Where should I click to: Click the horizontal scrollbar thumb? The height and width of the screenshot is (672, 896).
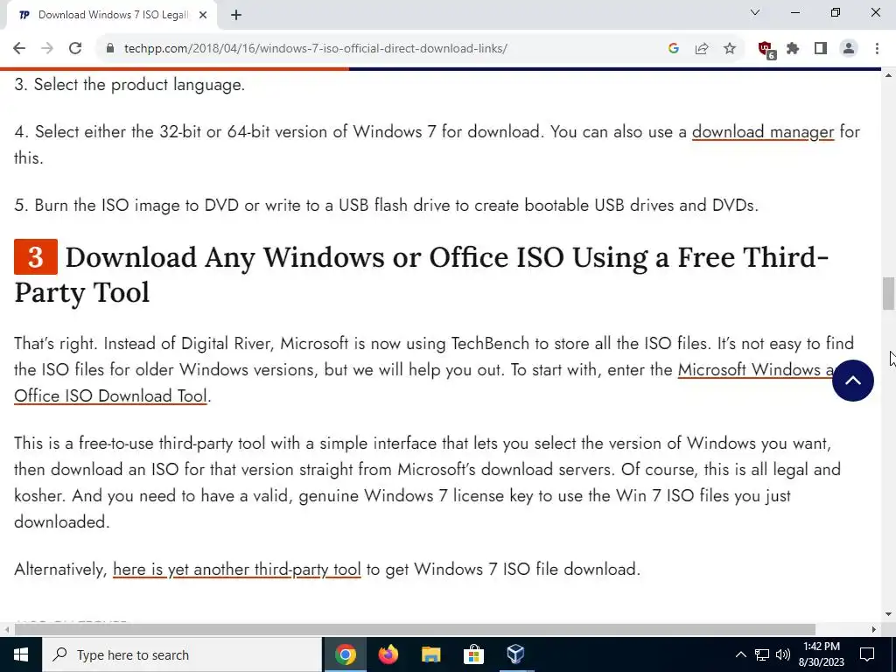click(x=415, y=630)
